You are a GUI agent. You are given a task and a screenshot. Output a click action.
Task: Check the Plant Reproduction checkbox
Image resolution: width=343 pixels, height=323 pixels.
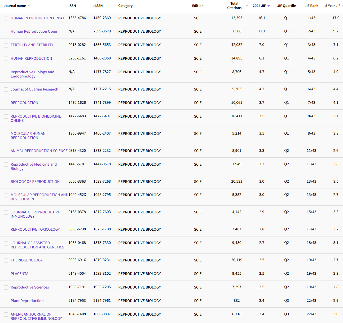point(6,301)
